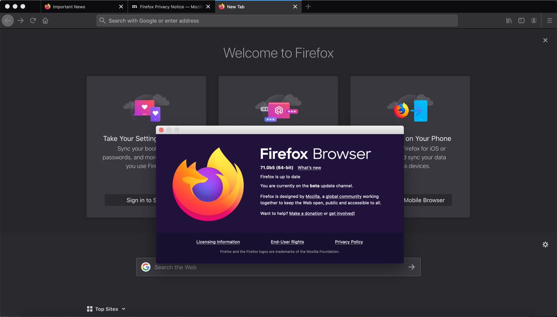View End-User Rights link
This screenshot has height=317, width=557.
tap(287, 242)
